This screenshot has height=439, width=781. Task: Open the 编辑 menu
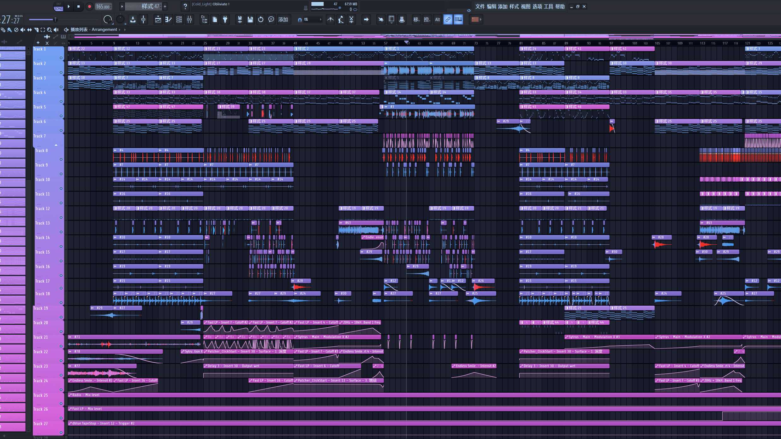(x=491, y=7)
